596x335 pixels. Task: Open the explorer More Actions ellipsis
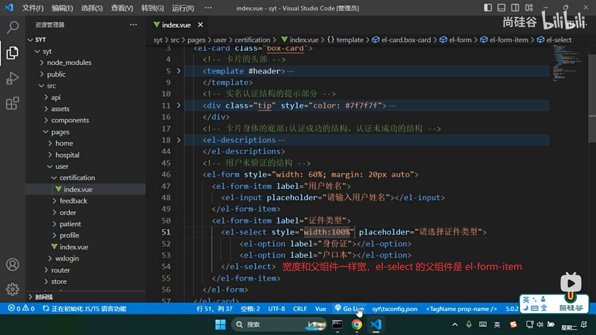tap(133, 25)
